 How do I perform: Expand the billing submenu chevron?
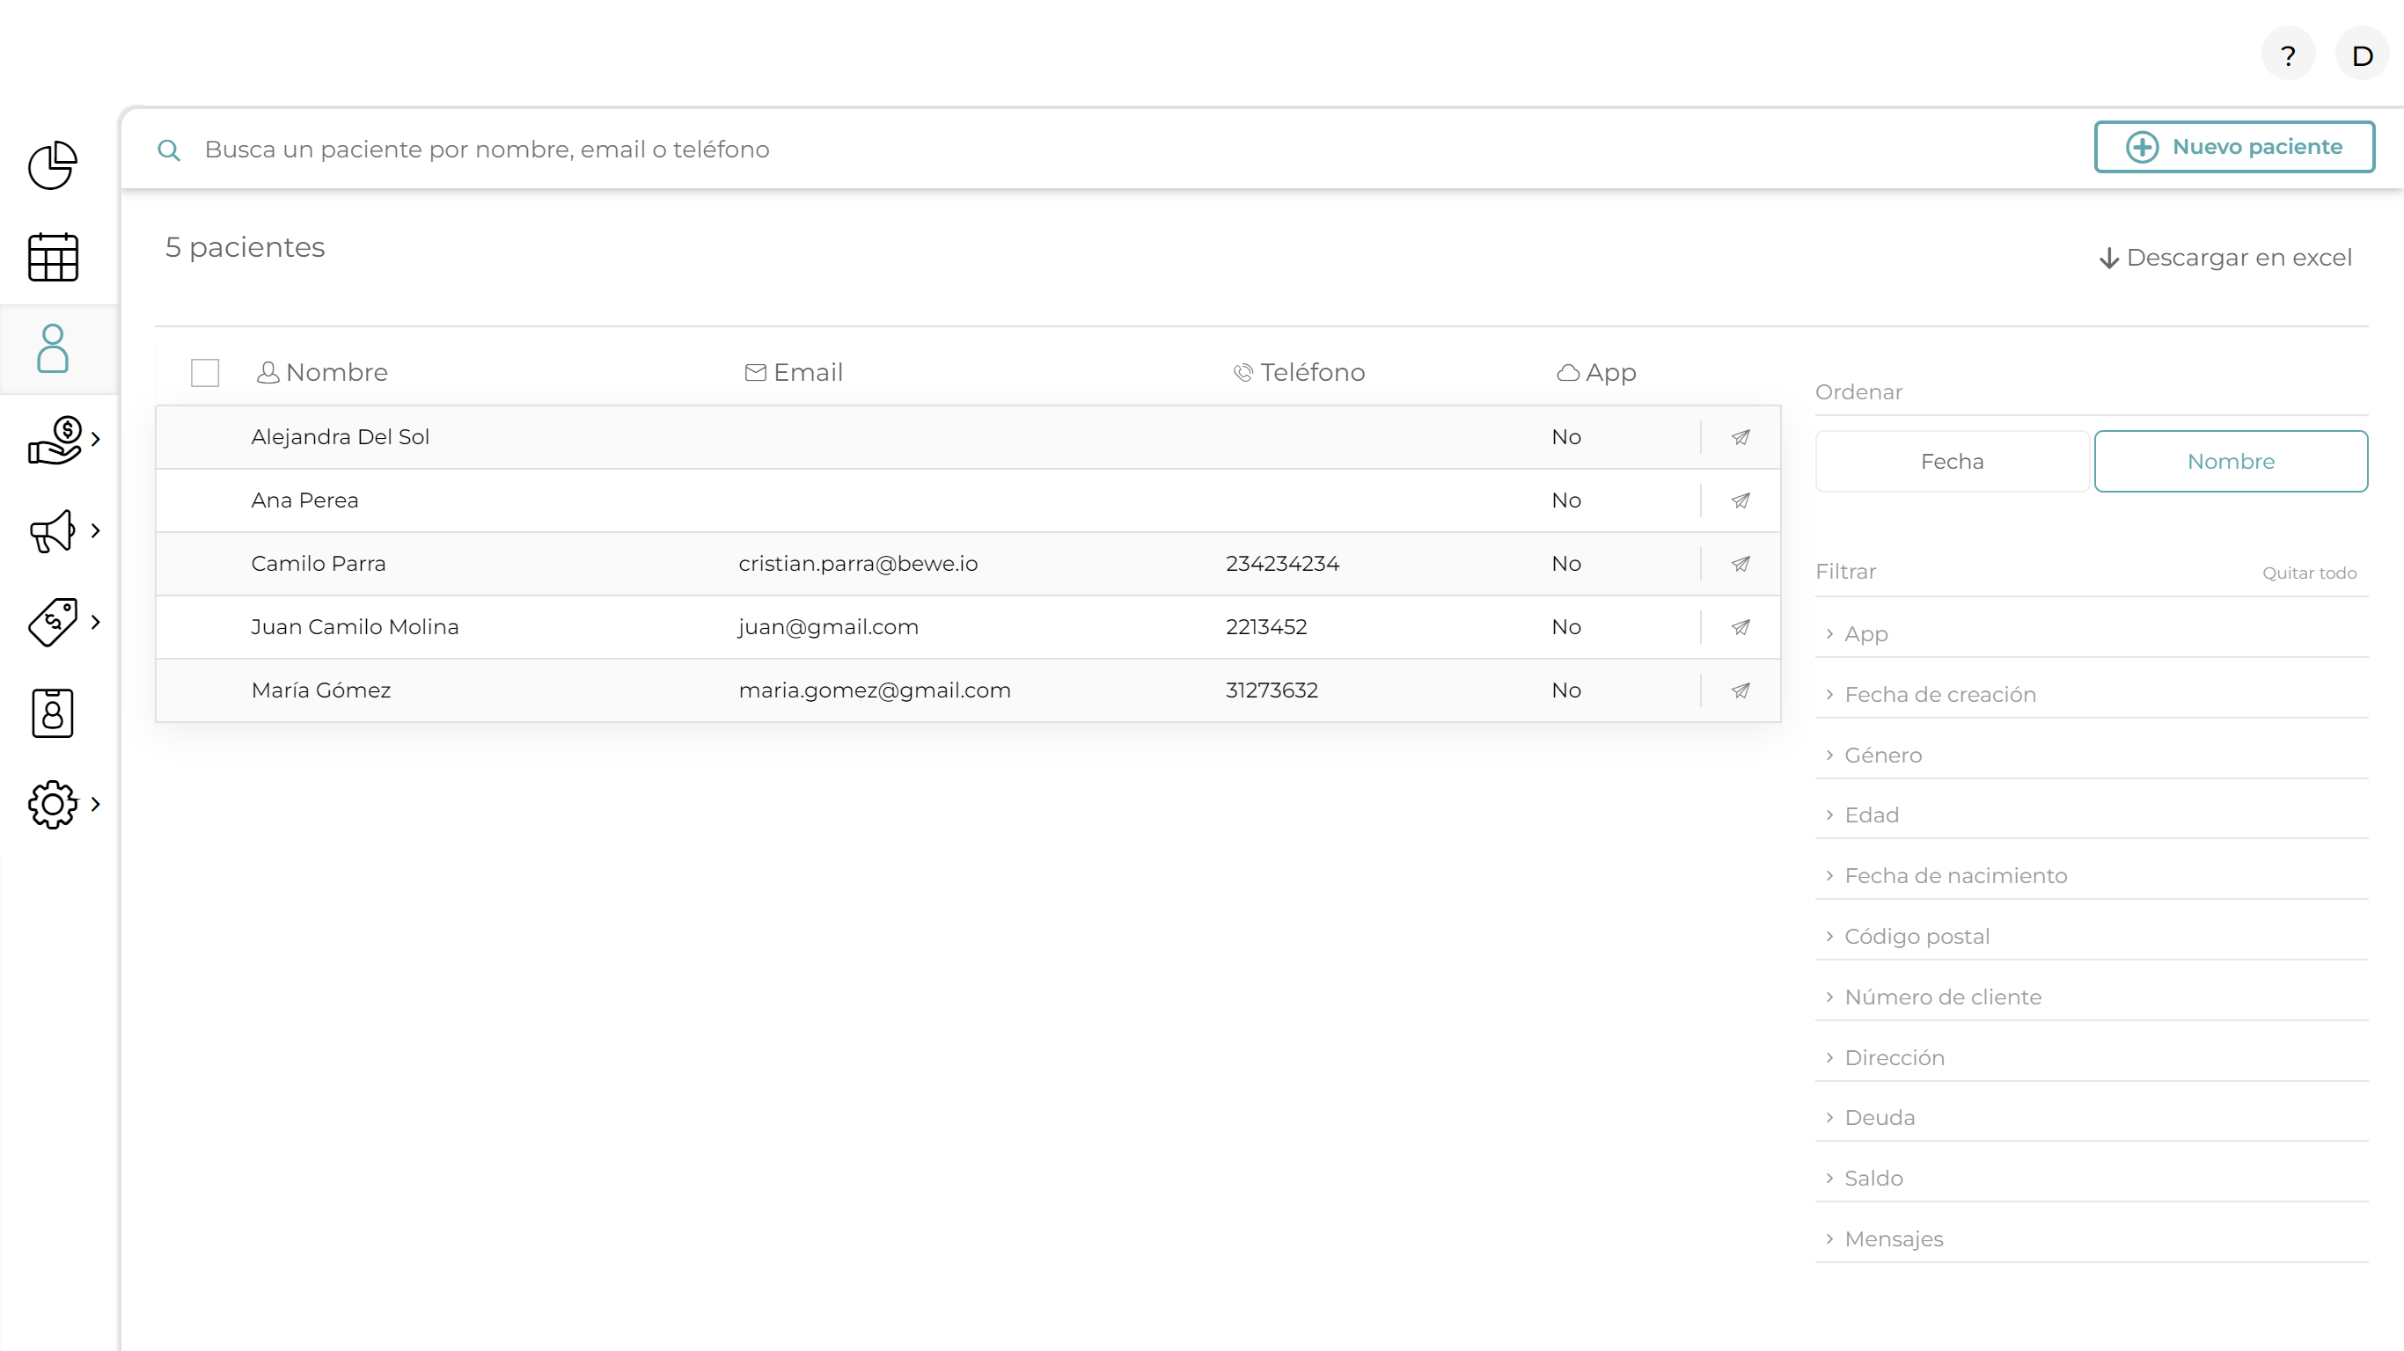pyautogui.click(x=95, y=440)
